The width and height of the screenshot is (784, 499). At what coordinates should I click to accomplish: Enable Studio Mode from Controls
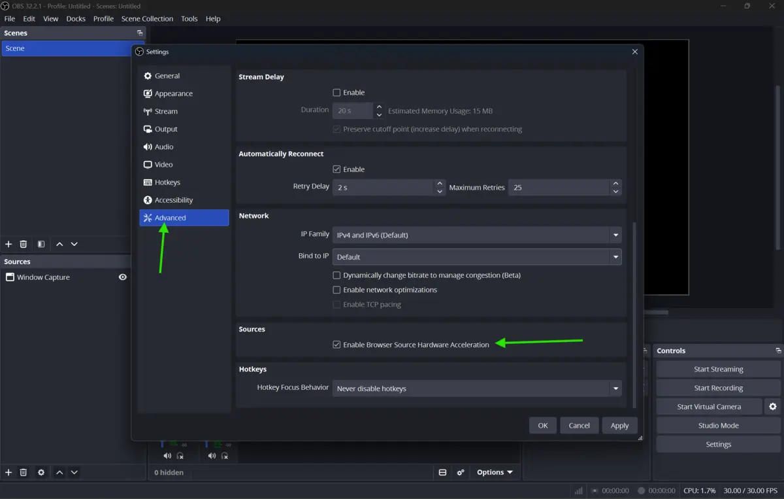click(719, 426)
